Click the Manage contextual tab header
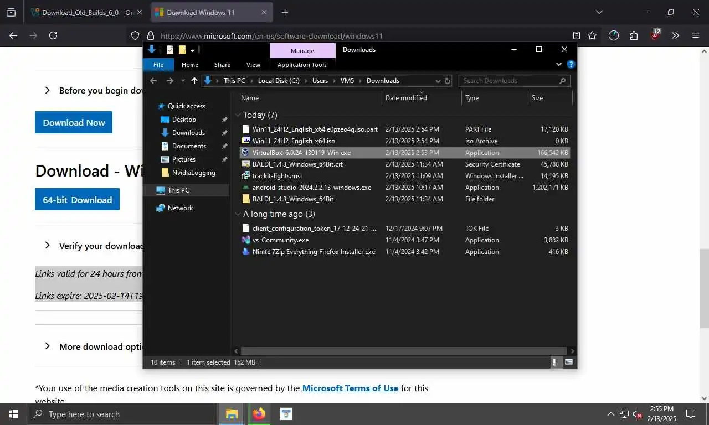 pyautogui.click(x=302, y=50)
